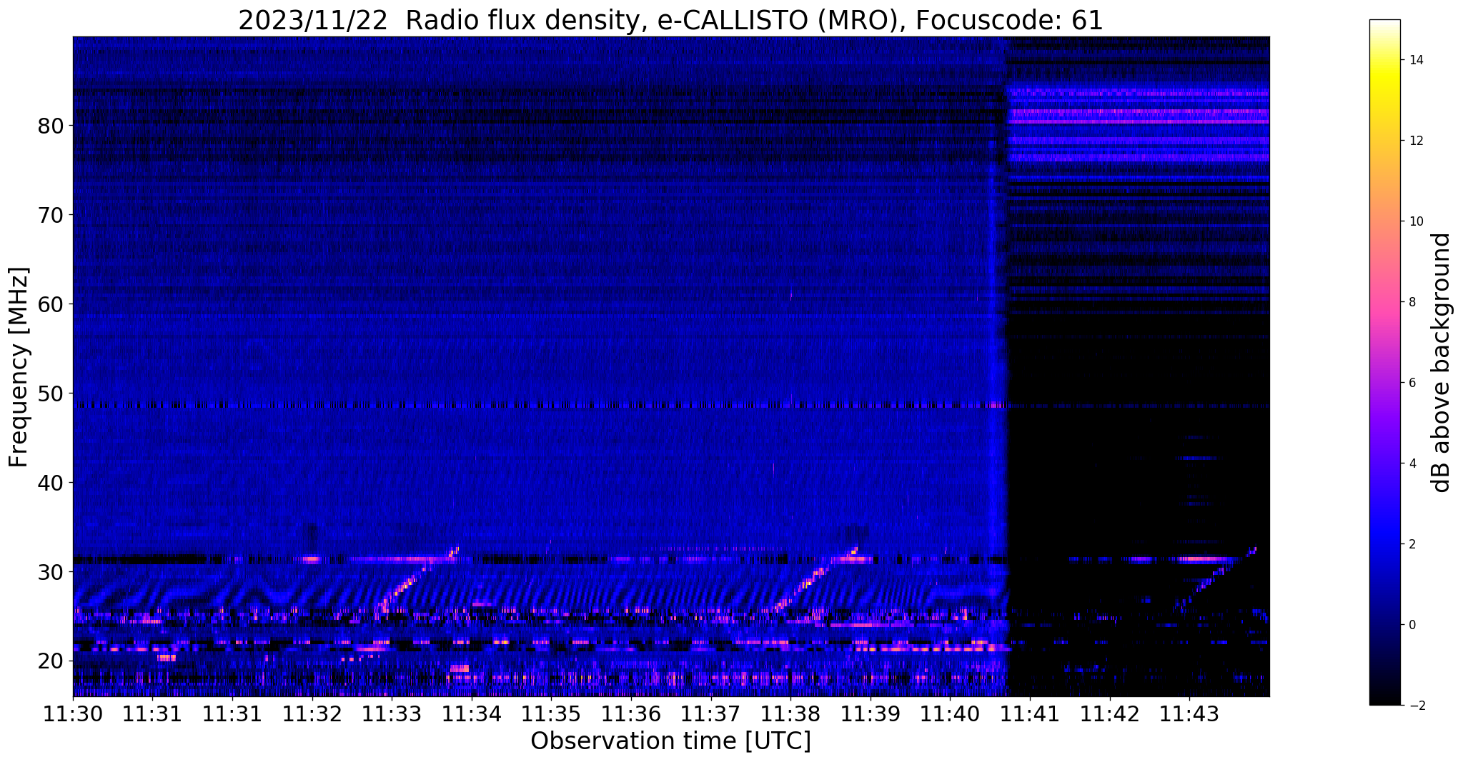
Task: Click the 20 MHz frequency tick label
Action: (51, 661)
